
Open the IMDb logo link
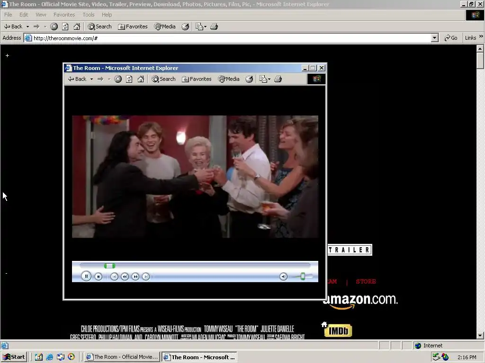(338, 330)
